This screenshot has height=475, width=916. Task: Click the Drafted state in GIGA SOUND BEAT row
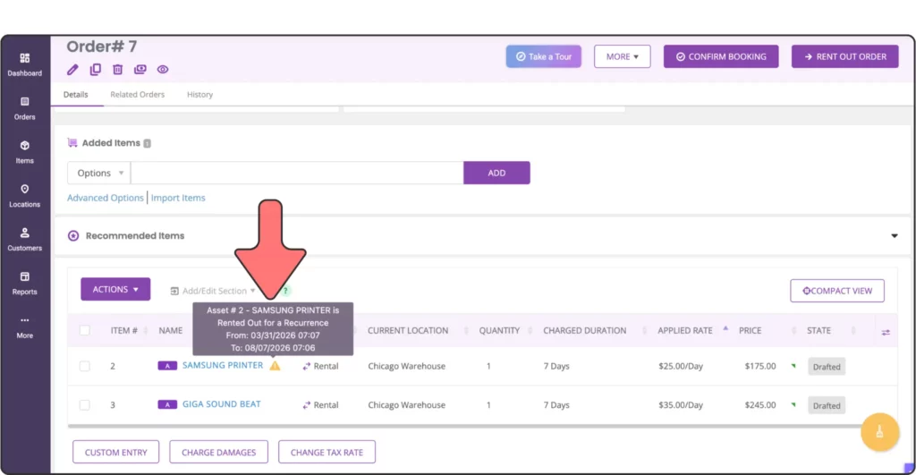(x=827, y=405)
